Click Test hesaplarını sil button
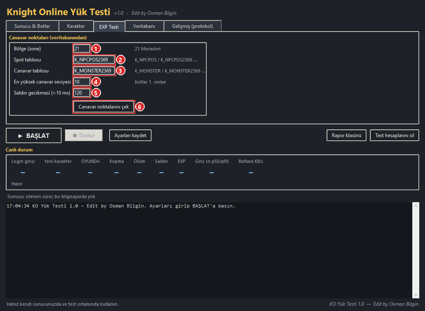Image resolution: width=425 pixels, height=311 pixels. click(394, 135)
